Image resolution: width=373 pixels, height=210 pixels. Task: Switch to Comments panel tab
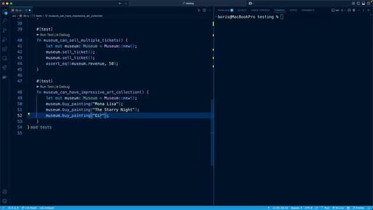[308, 10]
